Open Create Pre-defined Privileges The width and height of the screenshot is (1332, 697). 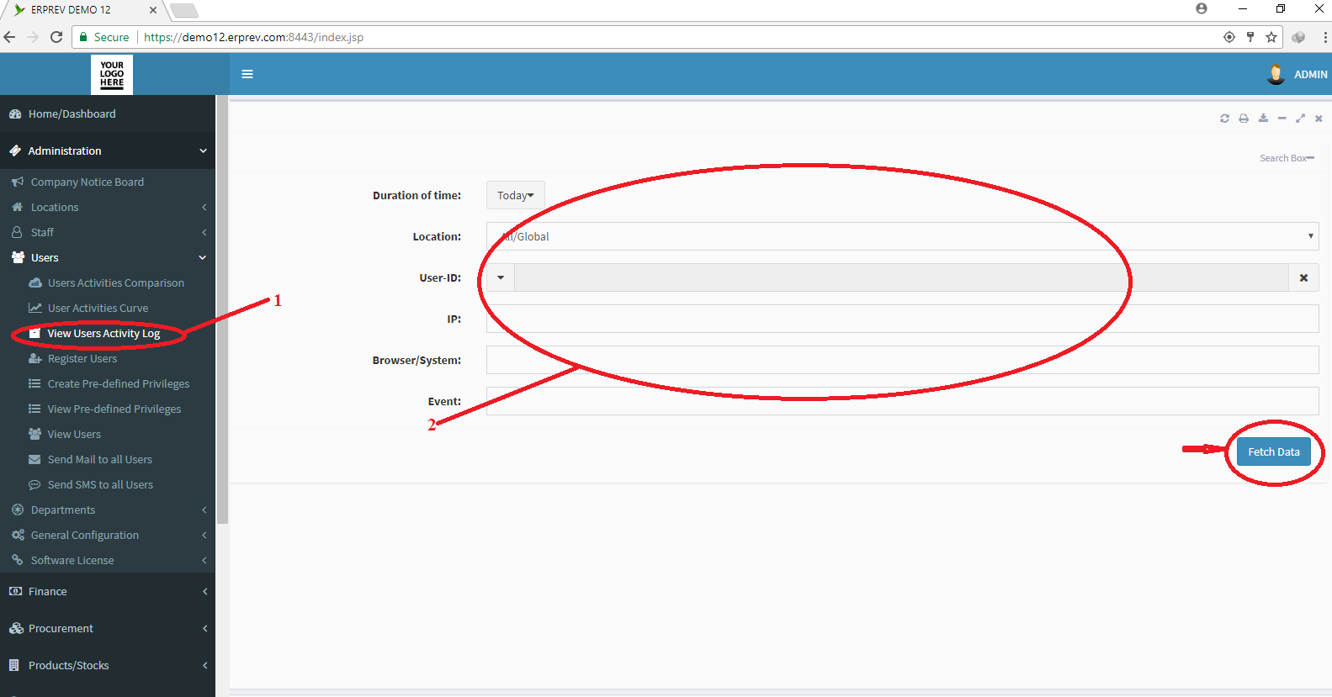(119, 383)
